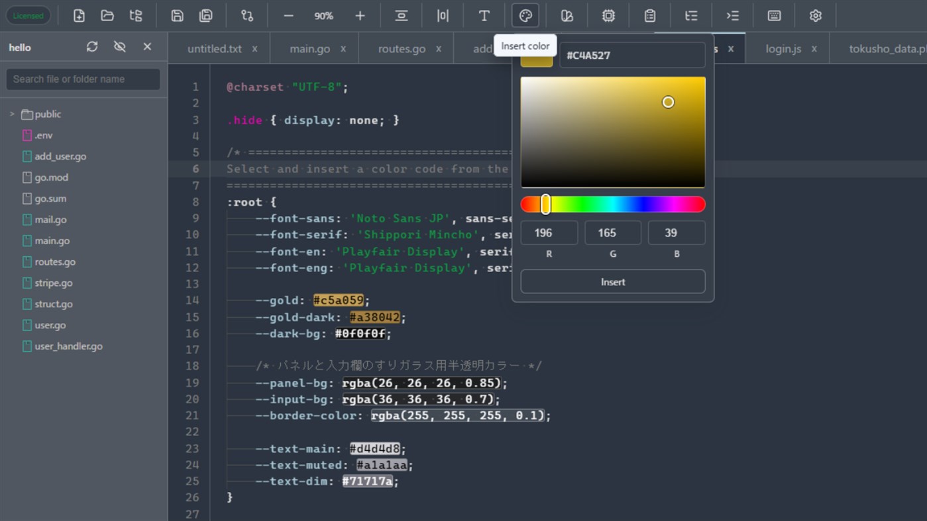Click the search file or folder field
The width and height of the screenshot is (927, 521).
click(83, 79)
